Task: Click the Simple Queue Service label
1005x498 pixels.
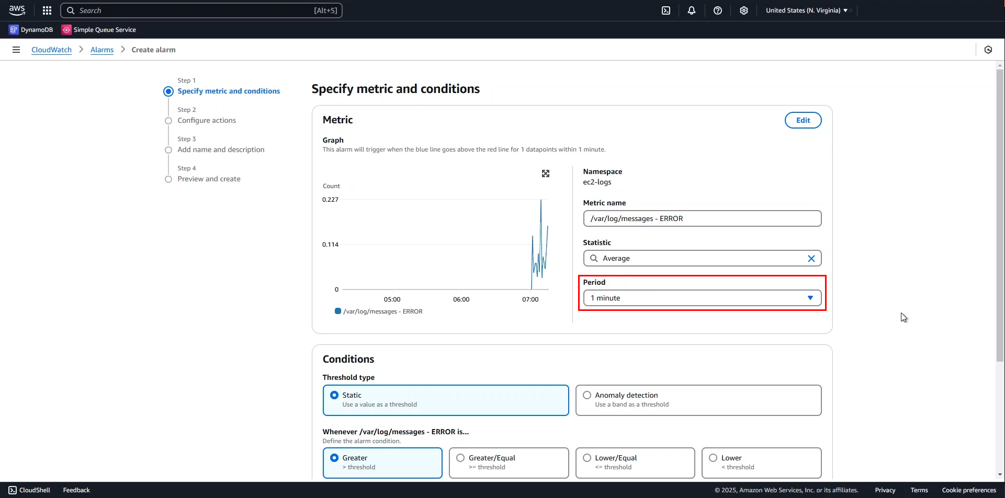Action: tap(105, 30)
